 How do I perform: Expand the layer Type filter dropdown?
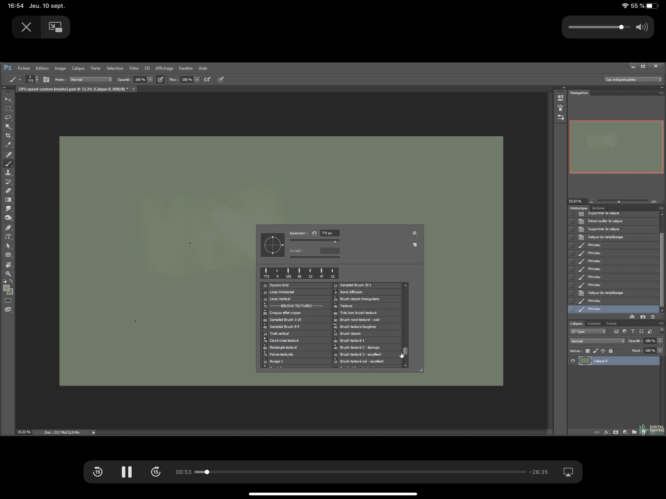tap(588, 331)
